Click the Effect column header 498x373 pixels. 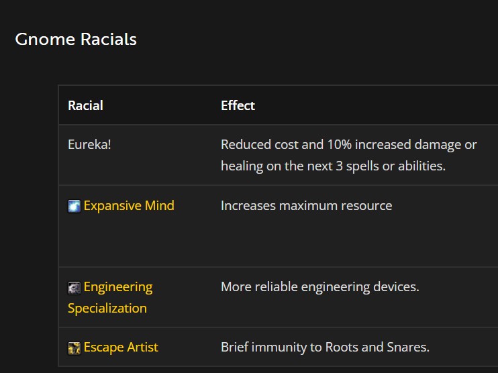click(238, 105)
